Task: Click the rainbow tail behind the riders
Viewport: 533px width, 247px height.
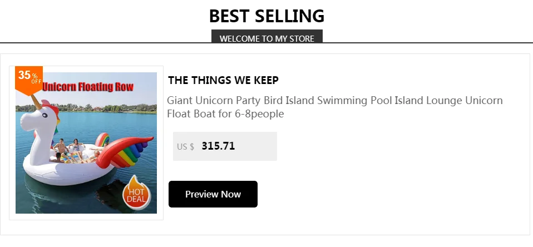Action: (102, 139)
